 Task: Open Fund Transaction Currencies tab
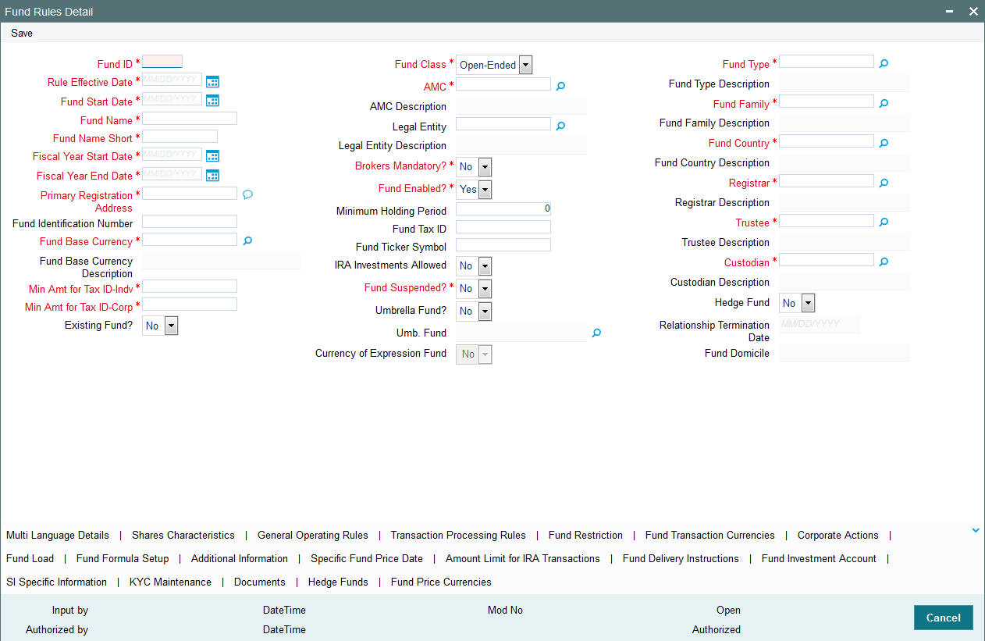coord(710,536)
